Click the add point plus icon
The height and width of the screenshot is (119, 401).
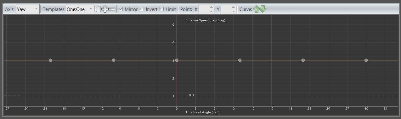click(x=105, y=9)
